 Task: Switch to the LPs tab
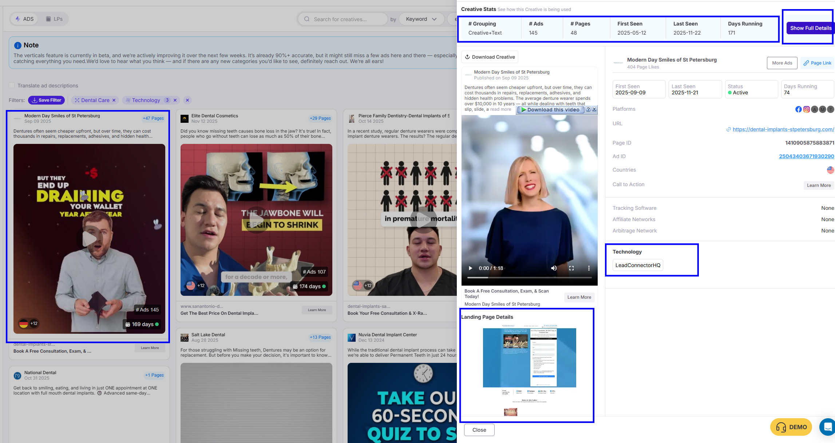pos(54,19)
